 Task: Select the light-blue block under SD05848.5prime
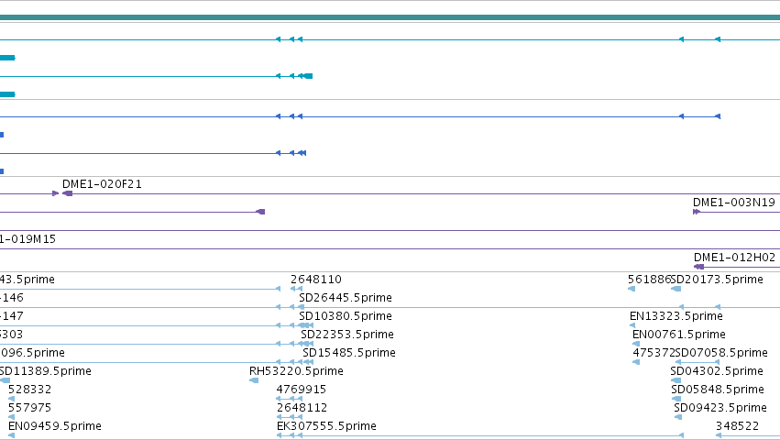click(x=676, y=399)
